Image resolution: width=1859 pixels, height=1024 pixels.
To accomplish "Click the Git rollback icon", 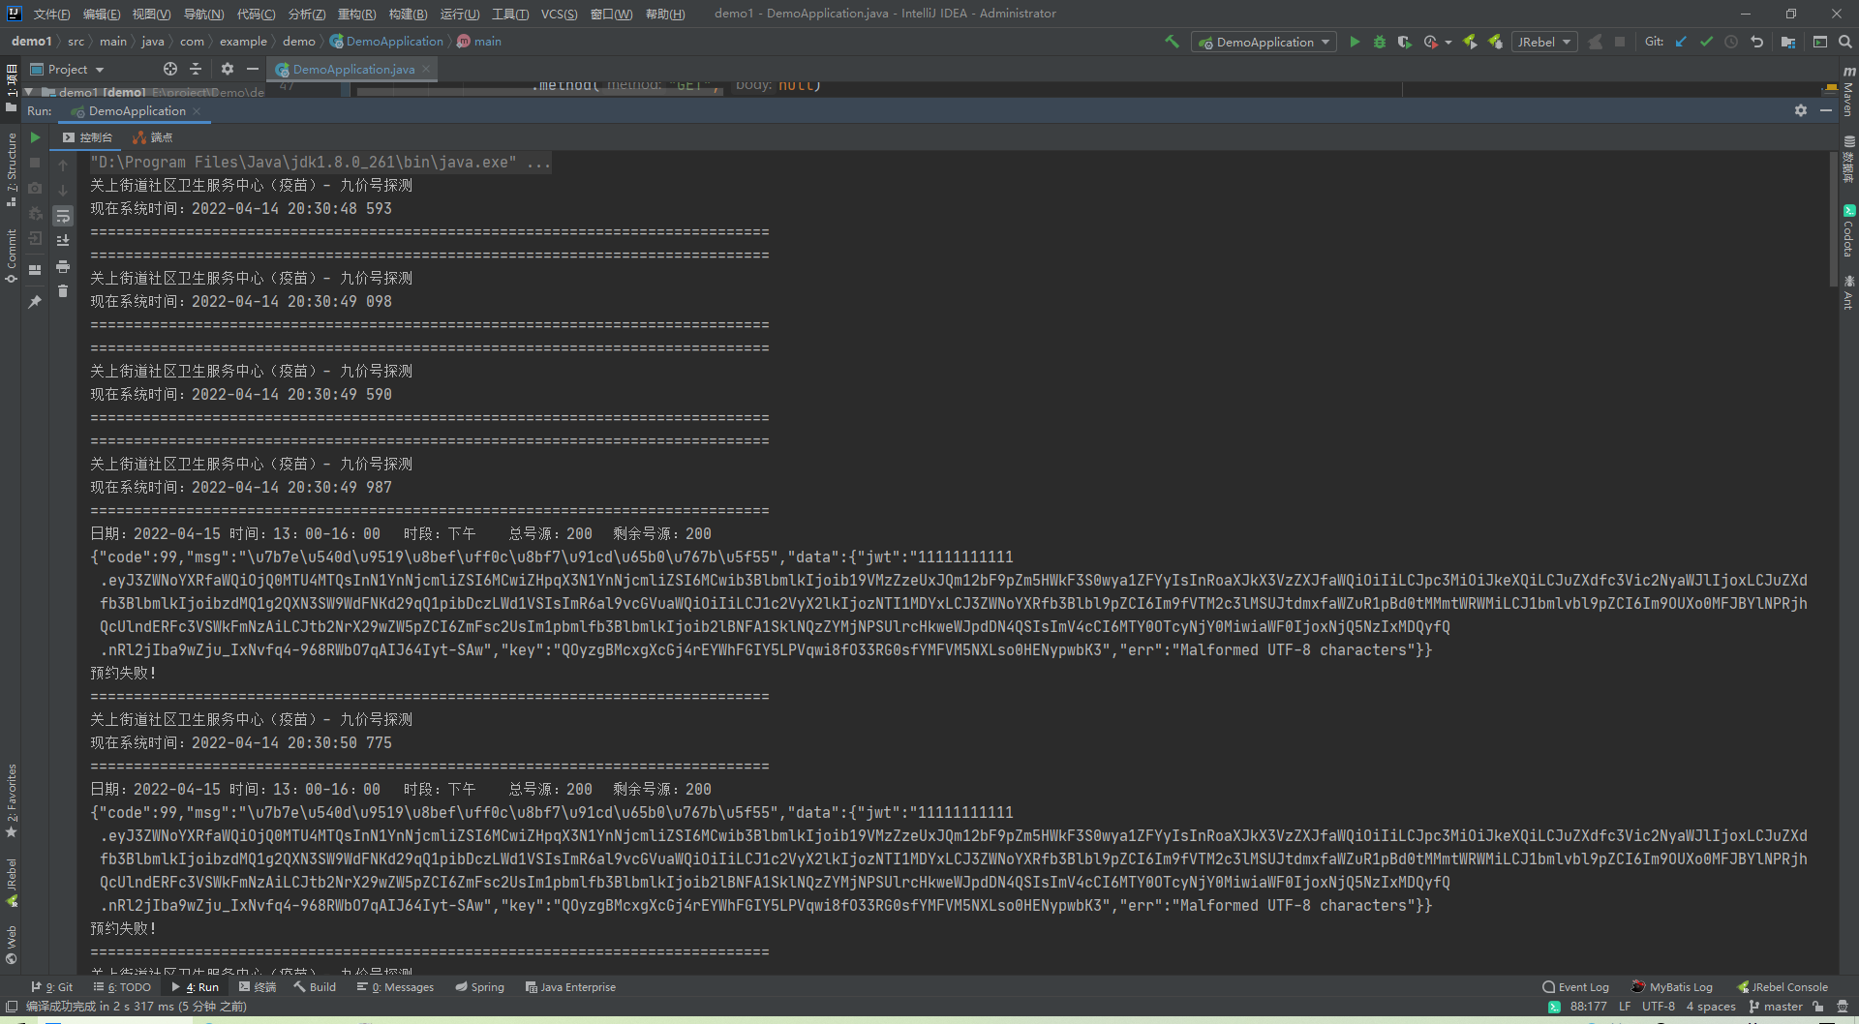I will tap(1756, 42).
